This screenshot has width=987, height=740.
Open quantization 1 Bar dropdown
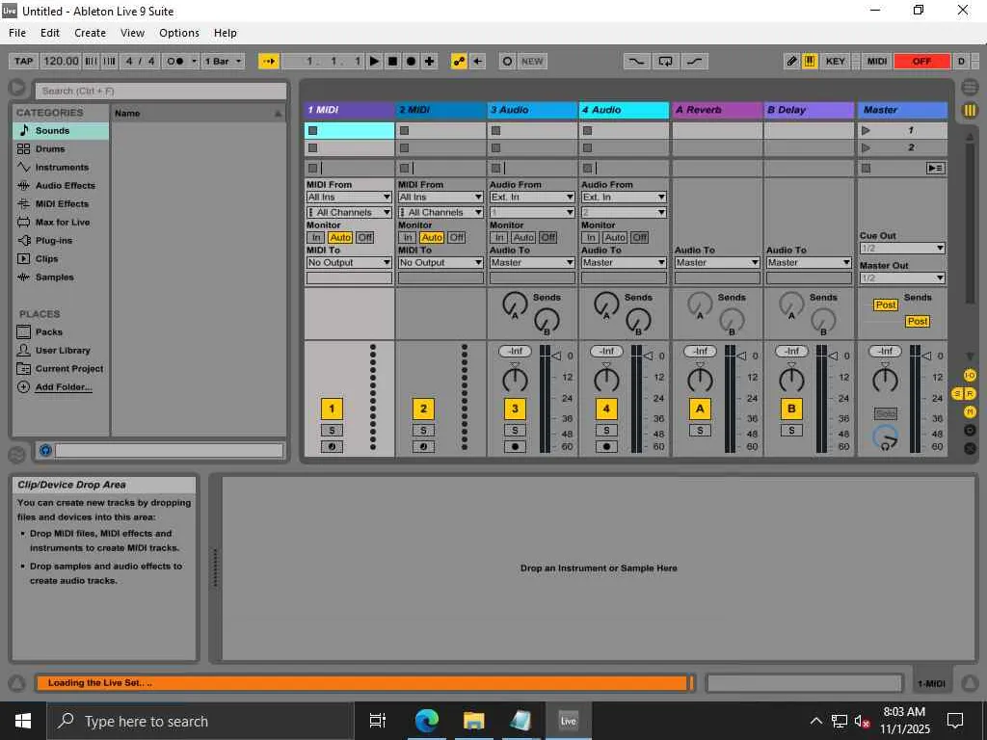[x=223, y=61]
